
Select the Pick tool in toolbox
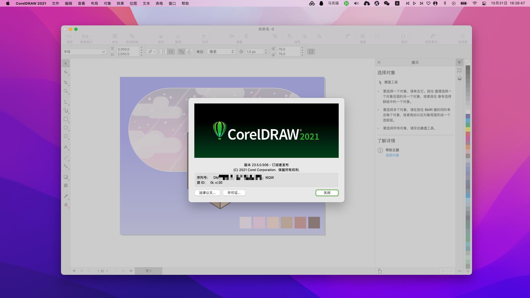(65, 63)
